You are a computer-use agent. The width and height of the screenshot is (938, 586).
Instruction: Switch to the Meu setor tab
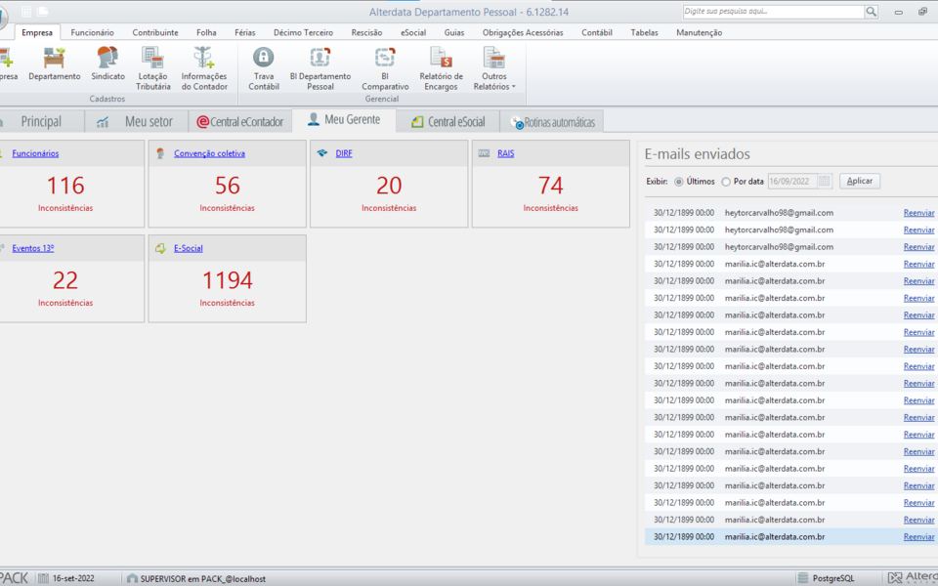point(136,122)
